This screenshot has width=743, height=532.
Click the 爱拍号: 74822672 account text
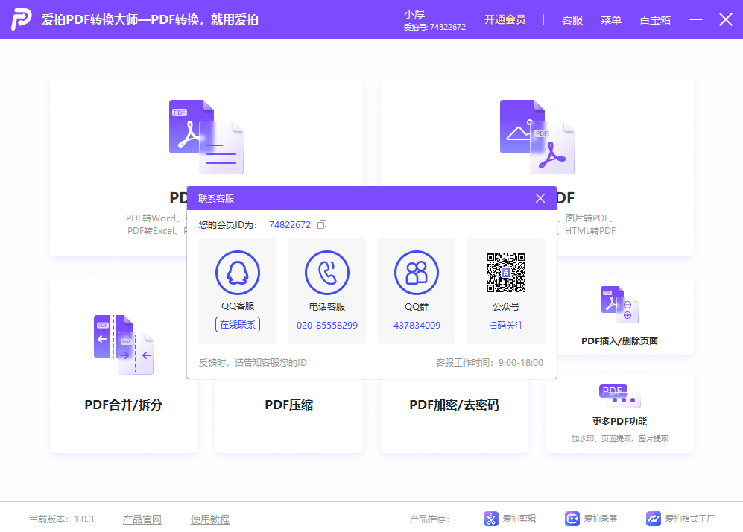[x=434, y=27]
